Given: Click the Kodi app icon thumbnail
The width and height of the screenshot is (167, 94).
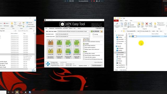Looking at the screenshot, I should pyautogui.click(x=48, y=64).
